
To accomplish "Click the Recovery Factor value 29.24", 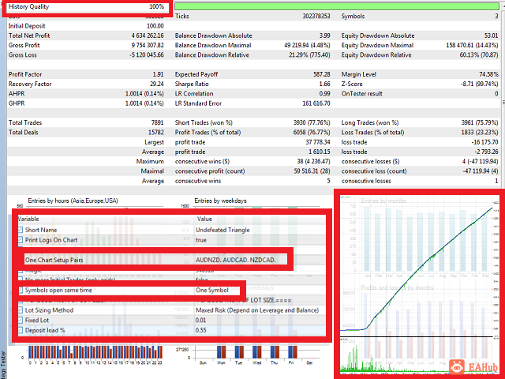I will pyautogui.click(x=157, y=84).
